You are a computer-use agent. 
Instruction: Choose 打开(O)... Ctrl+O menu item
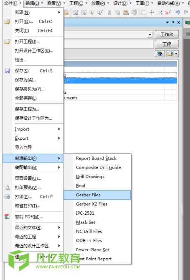pos(33,22)
